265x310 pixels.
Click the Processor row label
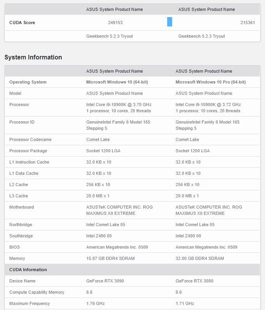(19, 104)
